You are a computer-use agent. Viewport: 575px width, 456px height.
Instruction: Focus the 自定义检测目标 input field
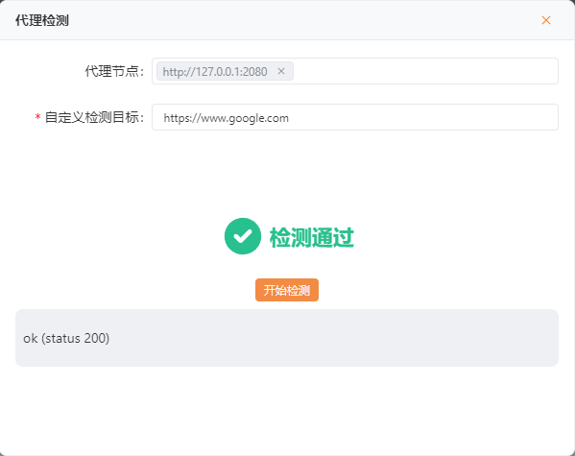point(355,117)
